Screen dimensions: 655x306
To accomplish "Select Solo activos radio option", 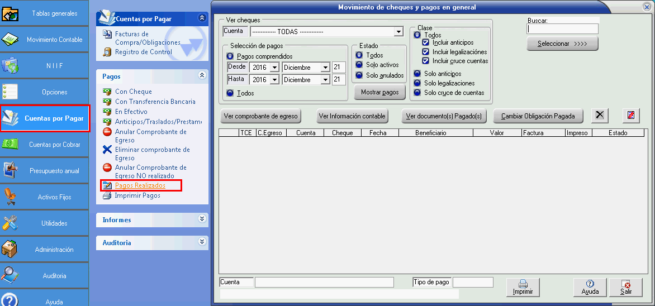I will (x=359, y=65).
